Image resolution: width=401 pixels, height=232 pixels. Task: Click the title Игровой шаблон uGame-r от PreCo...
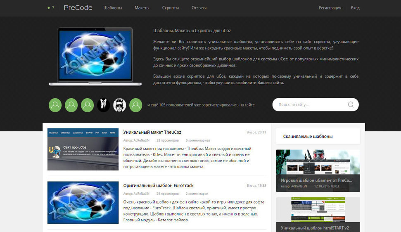click(x=317, y=180)
